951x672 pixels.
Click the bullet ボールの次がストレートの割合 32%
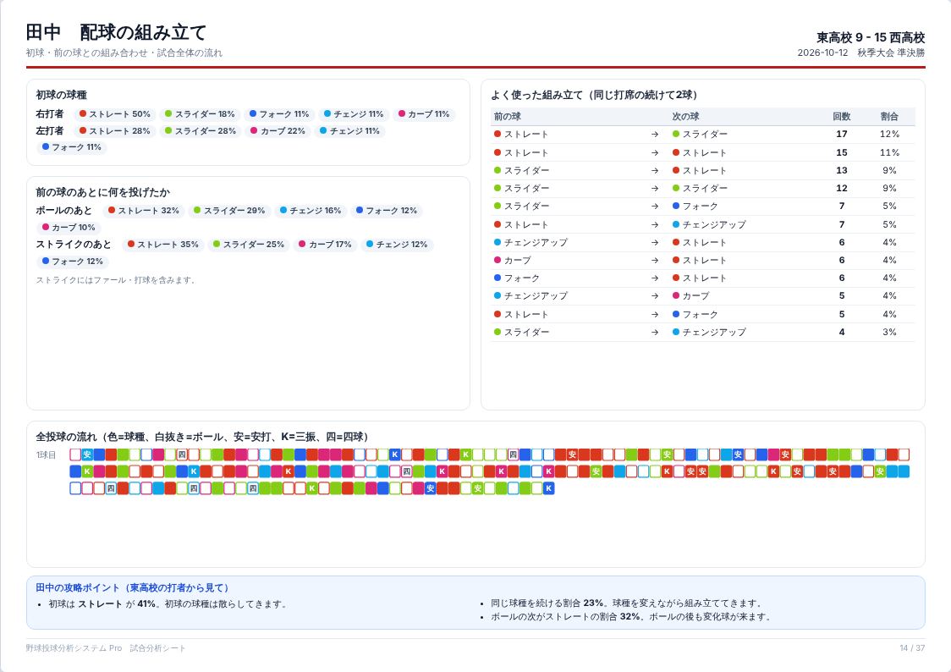click(629, 616)
